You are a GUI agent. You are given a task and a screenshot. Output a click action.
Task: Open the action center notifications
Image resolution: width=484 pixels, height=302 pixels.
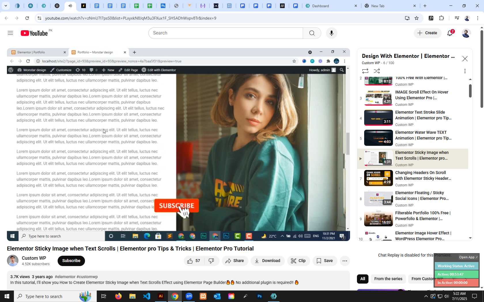(x=474, y=296)
